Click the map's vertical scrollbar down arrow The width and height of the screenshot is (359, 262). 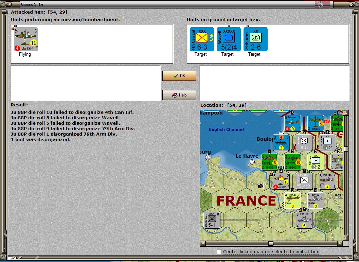pos(346,238)
